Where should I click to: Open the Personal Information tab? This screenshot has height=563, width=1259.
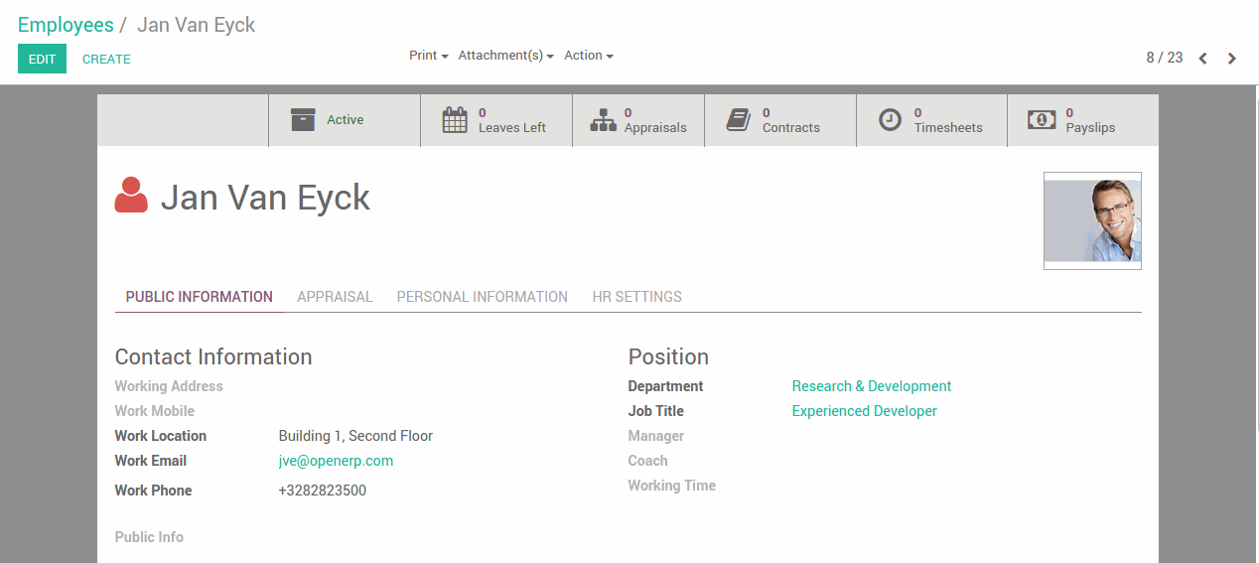(x=482, y=297)
